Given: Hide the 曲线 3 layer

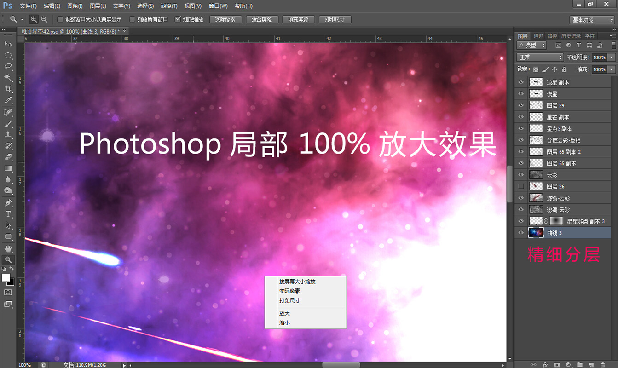Looking at the screenshot, I should click(x=521, y=233).
